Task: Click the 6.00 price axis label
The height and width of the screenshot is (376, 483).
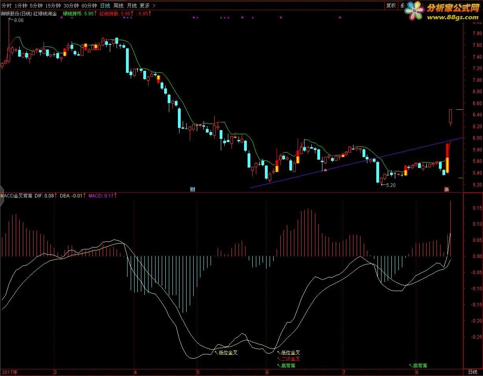Action: coord(477,138)
